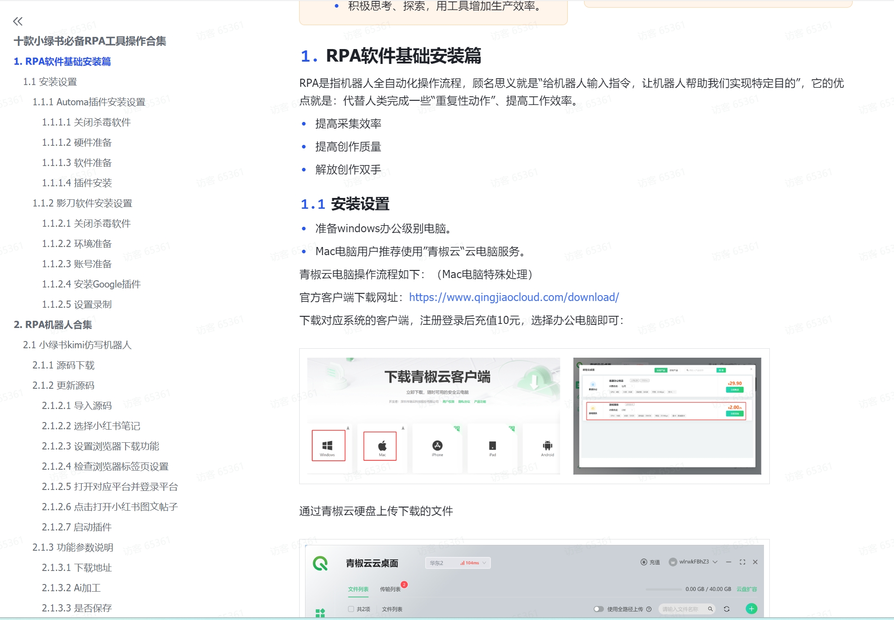Select 2.1.3.3 是否保存 entry
The height and width of the screenshot is (620, 894).
click(77, 608)
